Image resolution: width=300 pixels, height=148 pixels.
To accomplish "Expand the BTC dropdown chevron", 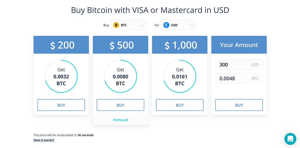I will click(142, 25).
